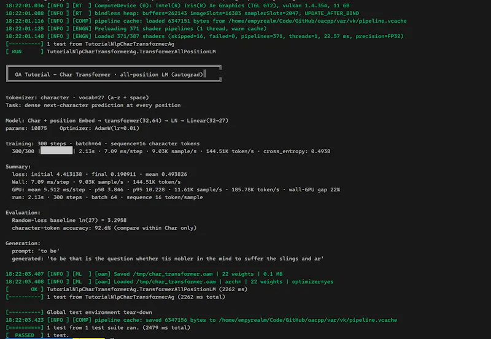Viewport: 491px width, 339px height.
Task: Click the '[ PASSED ] 1 test.' line
Action: point(37,335)
